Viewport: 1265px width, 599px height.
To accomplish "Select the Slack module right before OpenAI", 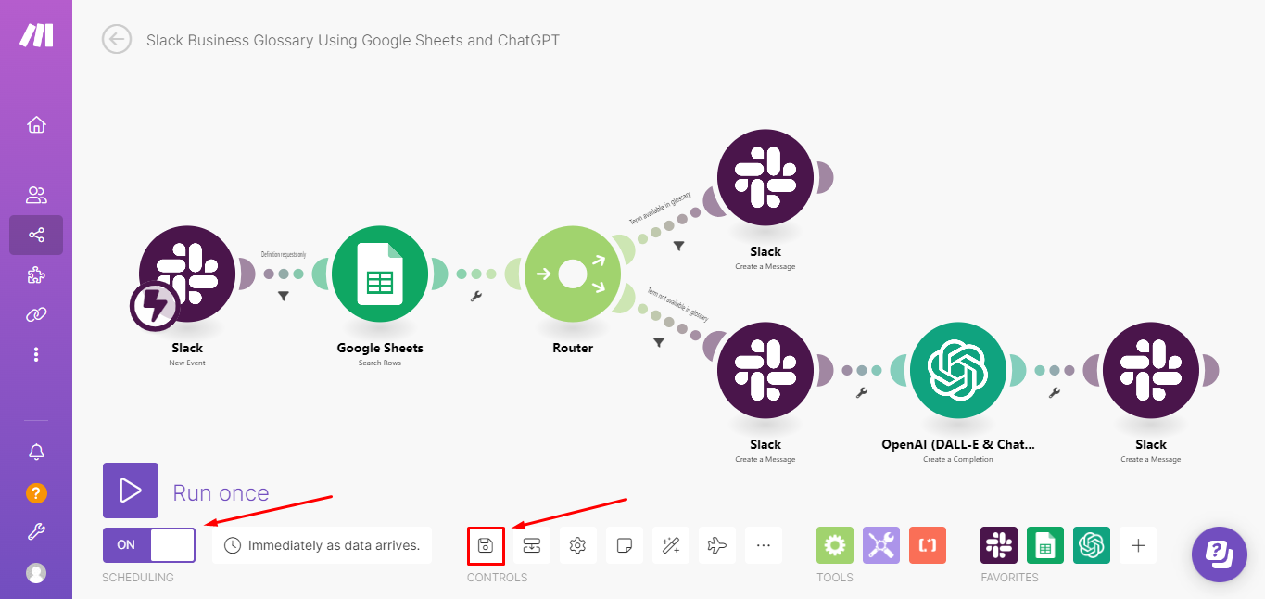I will (x=765, y=370).
